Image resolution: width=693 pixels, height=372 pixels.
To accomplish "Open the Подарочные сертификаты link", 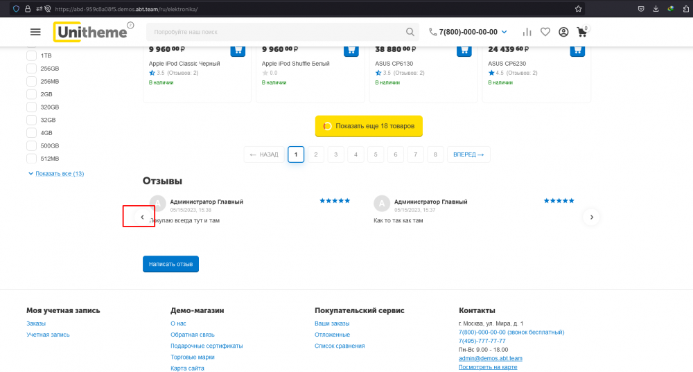I will pyautogui.click(x=207, y=346).
